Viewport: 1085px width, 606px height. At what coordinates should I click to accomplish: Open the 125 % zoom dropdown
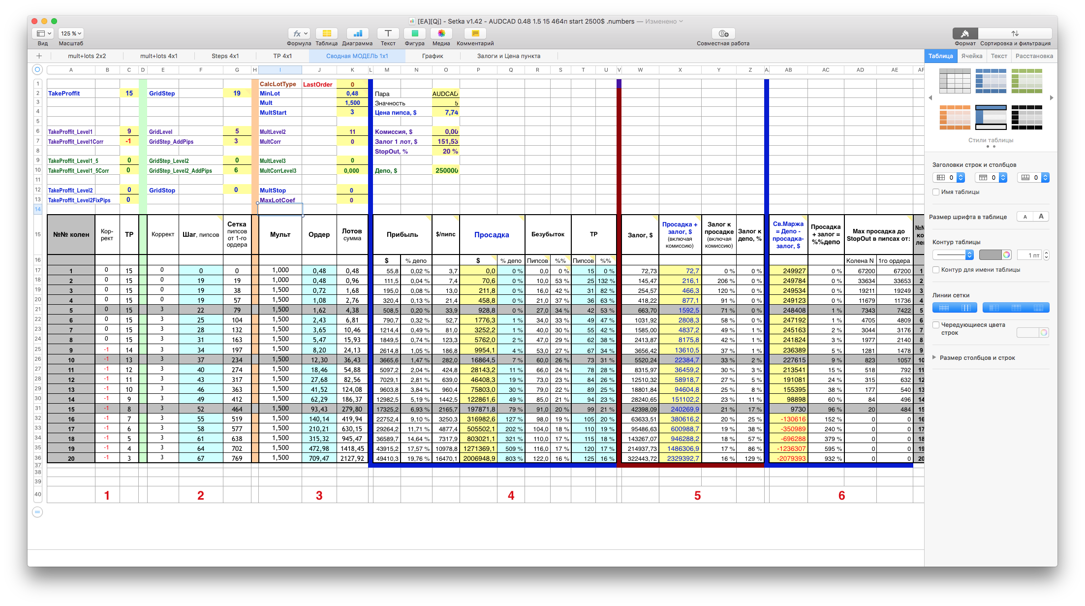pos(71,33)
